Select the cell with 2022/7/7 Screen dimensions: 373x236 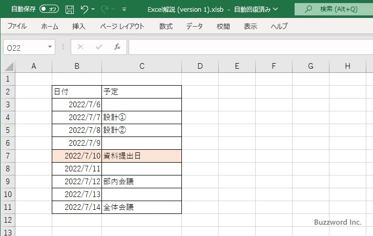click(x=77, y=117)
